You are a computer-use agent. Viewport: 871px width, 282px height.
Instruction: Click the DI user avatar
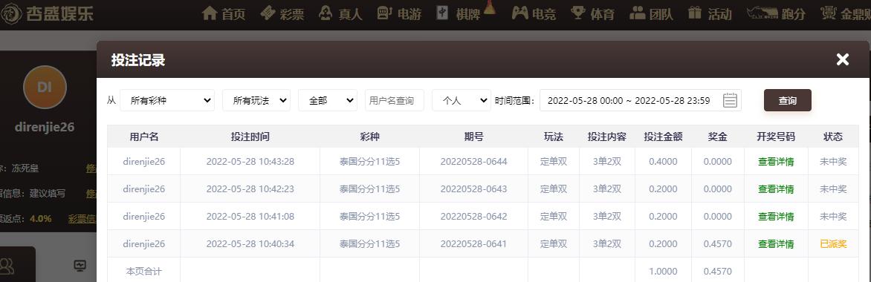coord(45,87)
